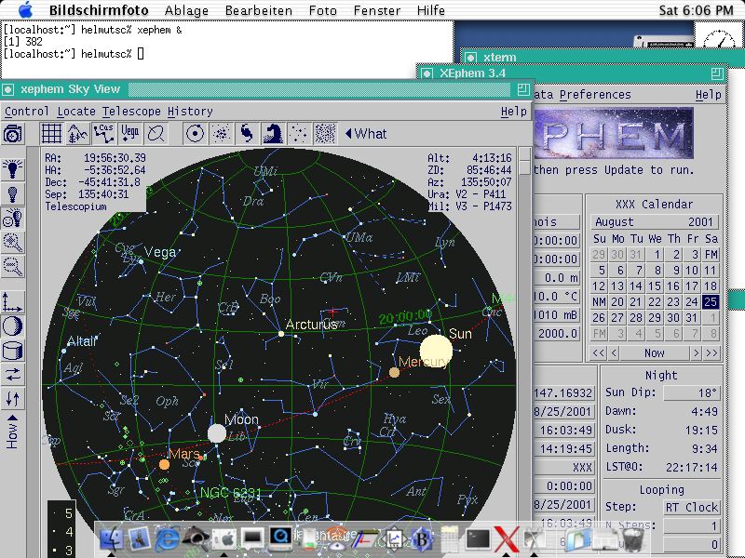
Task: Click the RT Clock step button
Action: (x=691, y=507)
